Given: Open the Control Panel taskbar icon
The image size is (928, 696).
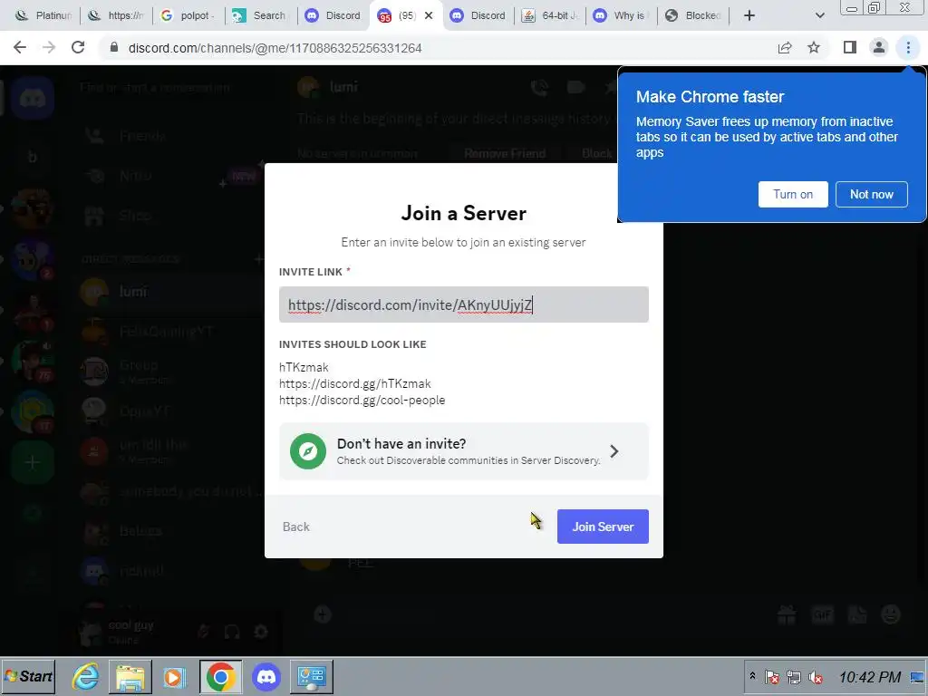Looking at the screenshot, I should 312,676.
